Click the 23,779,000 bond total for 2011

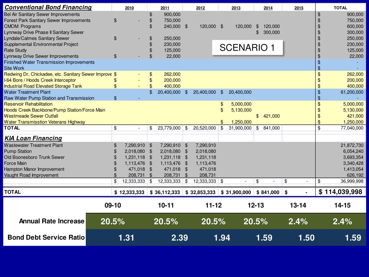(x=169, y=128)
